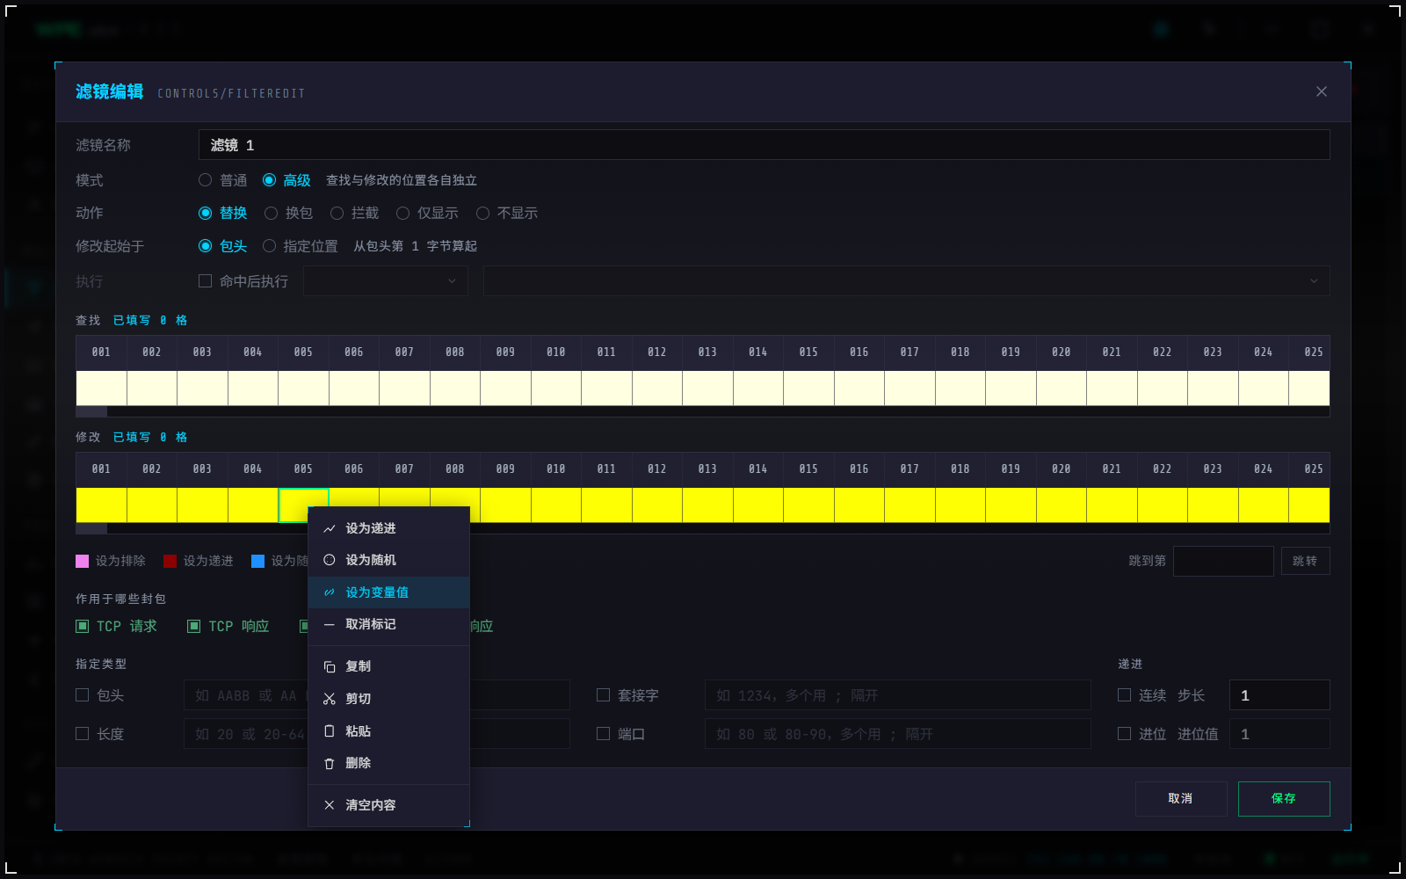Image resolution: width=1406 pixels, height=879 pixels.
Task: Click the circle icon beside 设为随机
Action: coord(330,560)
